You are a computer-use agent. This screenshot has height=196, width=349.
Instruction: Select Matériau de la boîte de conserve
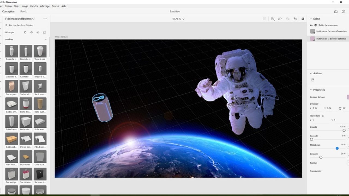point(328,39)
